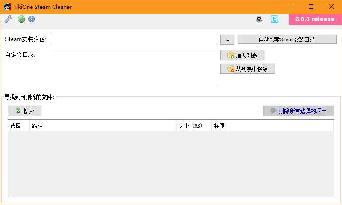The width and height of the screenshot is (342, 205).
Task: Click the TikiOne app icon in title bar
Action: point(8,7)
